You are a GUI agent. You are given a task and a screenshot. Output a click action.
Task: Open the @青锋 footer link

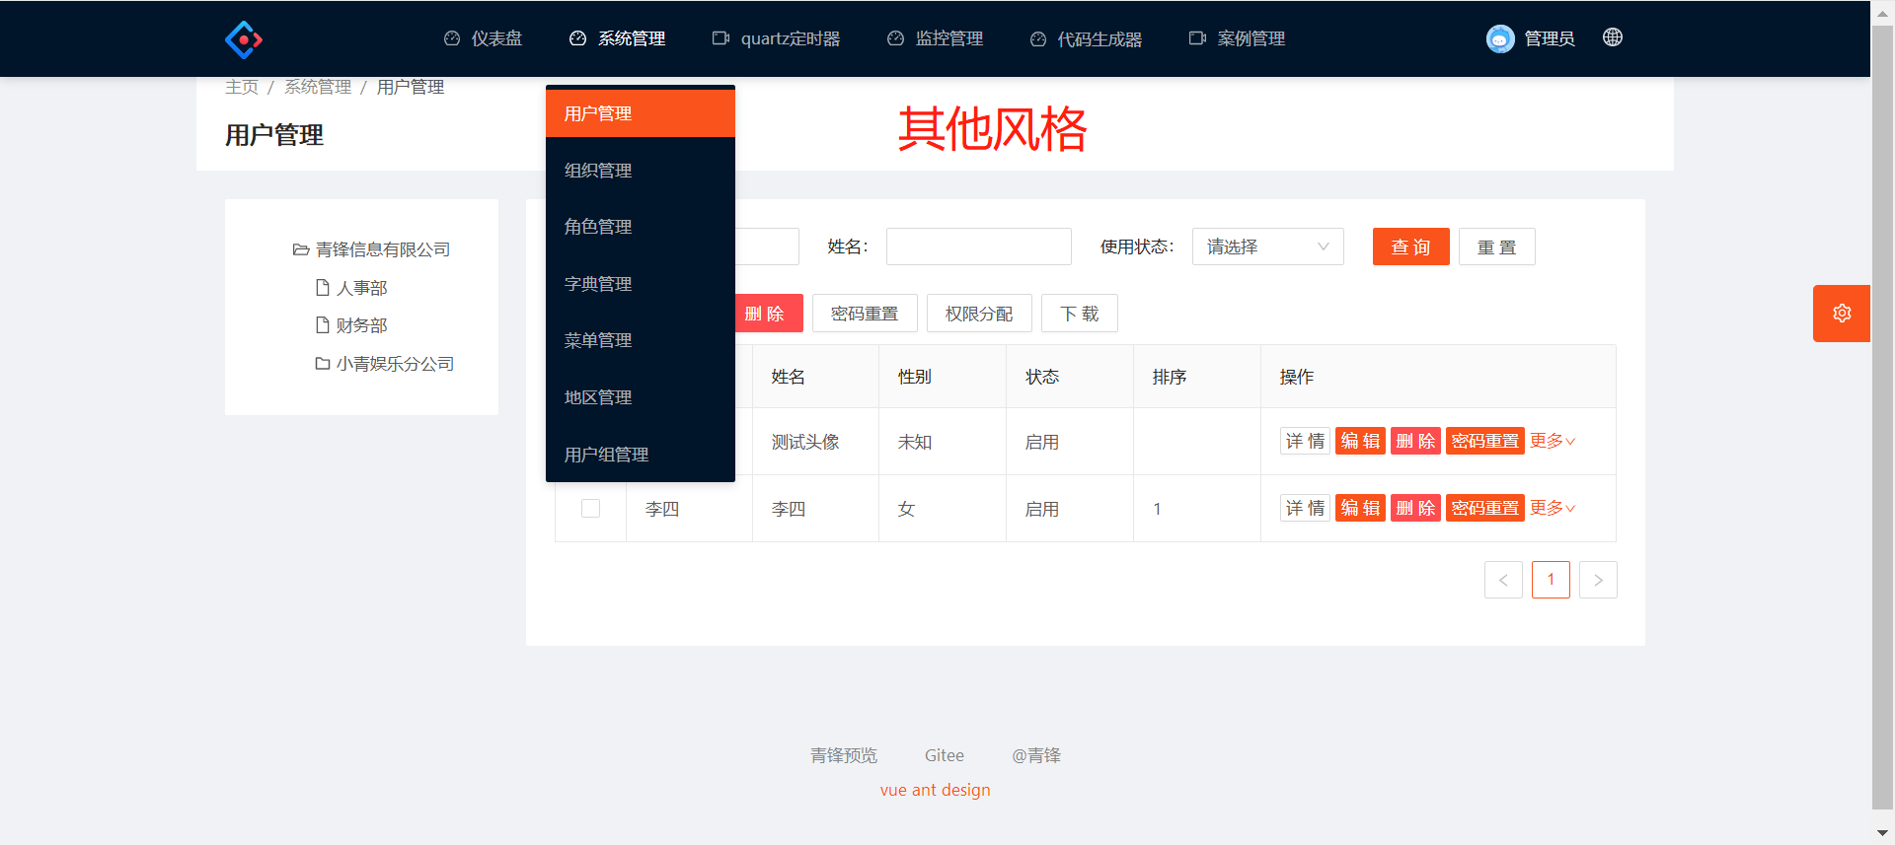1036,755
